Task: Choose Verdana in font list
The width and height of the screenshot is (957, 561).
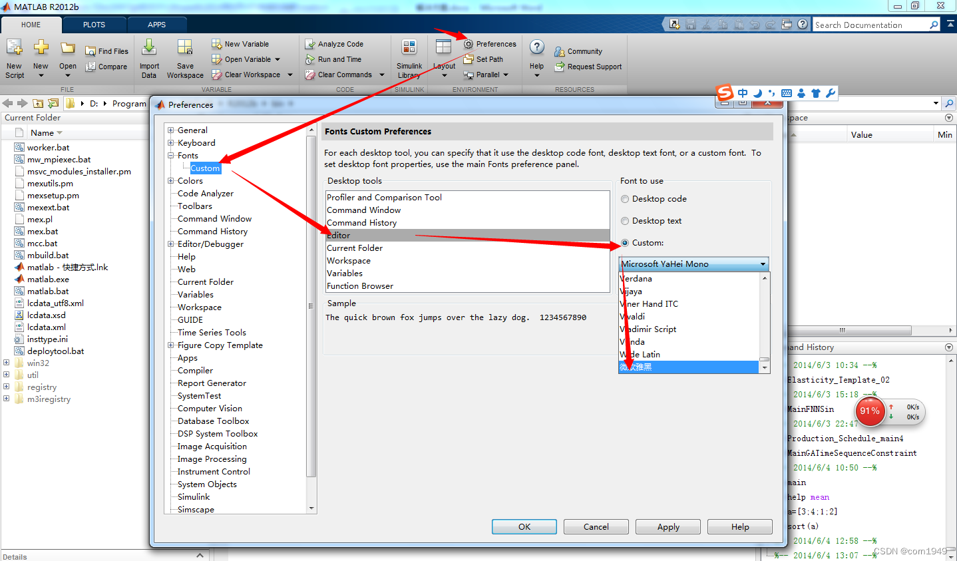Action: [689, 279]
